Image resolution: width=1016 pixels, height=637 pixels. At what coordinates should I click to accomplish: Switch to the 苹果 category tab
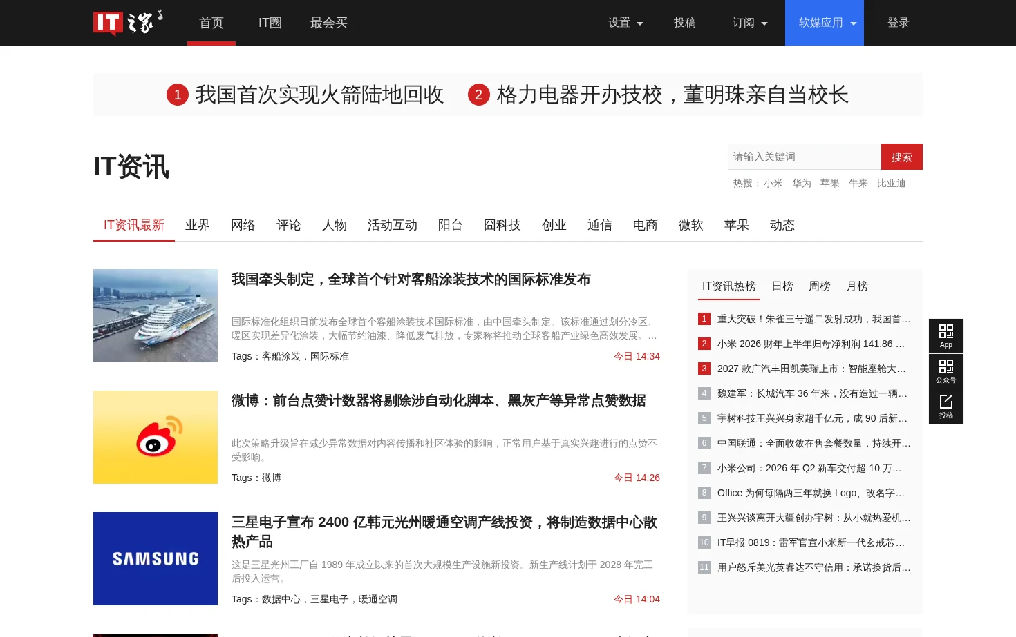pyautogui.click(x=737, y=225)
